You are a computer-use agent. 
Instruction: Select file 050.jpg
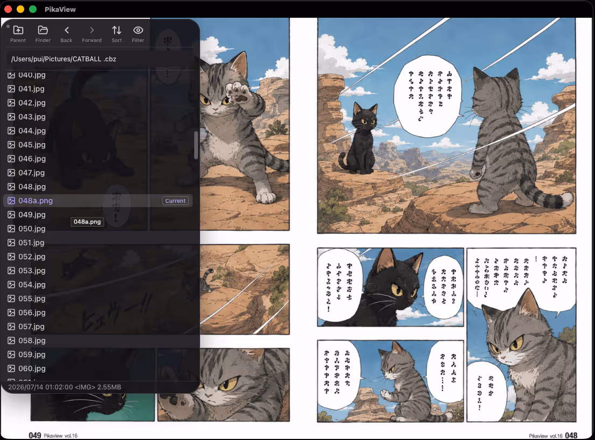[98, 229]
